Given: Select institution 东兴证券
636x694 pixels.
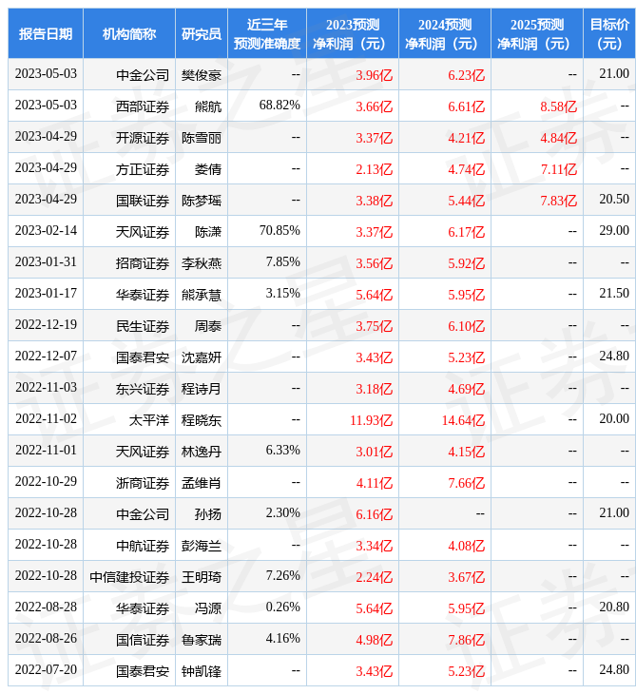Looking at the screenshot, I should pos(143,389).
